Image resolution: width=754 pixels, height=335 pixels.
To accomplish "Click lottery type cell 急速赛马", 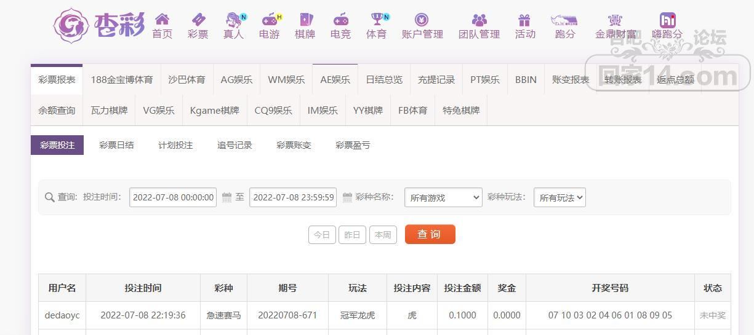I will 224,315.
